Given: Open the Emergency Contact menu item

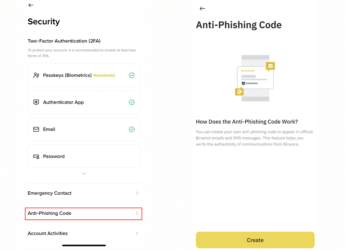Looking at the screenshot, I should (x=84, y=193).
